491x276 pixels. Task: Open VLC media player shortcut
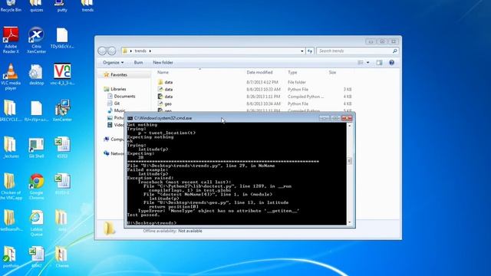click(x=11, y=77)
